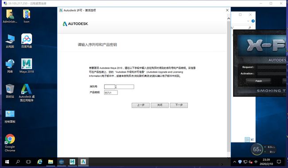Click the Activation field in X-Force window
The width and height of the screenshot is (288, 168).
point(272,74)
